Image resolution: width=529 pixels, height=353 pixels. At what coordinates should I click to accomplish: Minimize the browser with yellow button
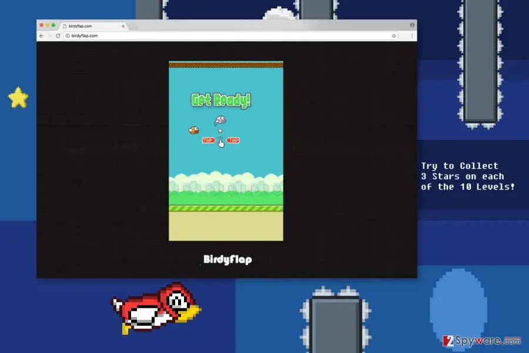click(x=48, y=25)
